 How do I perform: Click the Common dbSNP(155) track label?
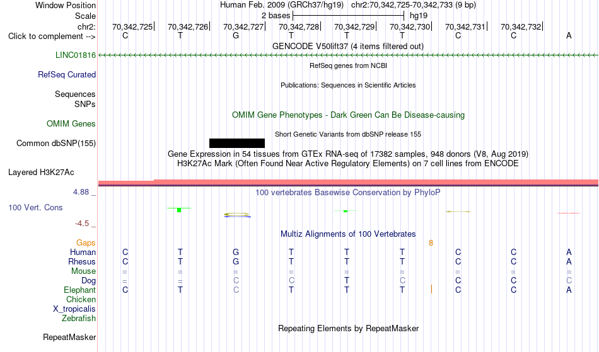pyautogui.click(x=56, y=143)
